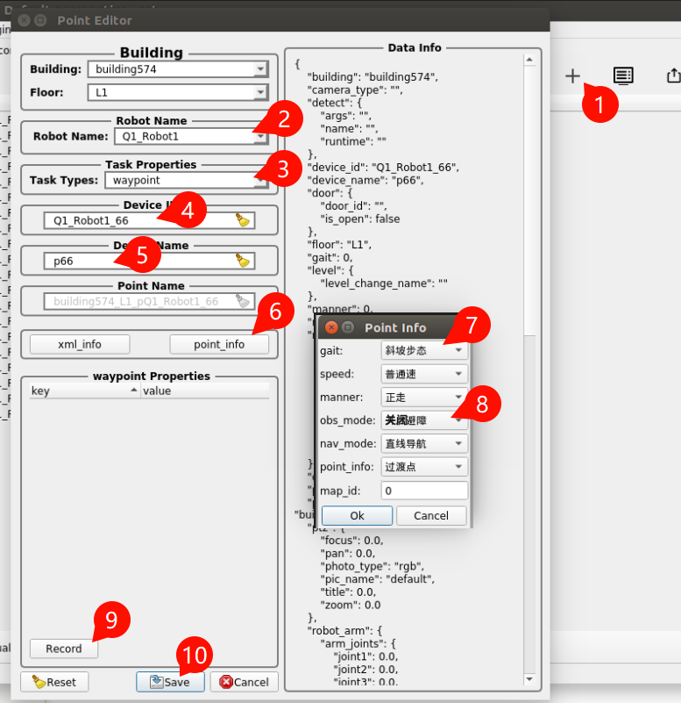Click the plus icon to add a point
The width and height of the screenshot is (681, 703).
572,76
